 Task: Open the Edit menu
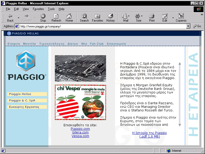16,9
